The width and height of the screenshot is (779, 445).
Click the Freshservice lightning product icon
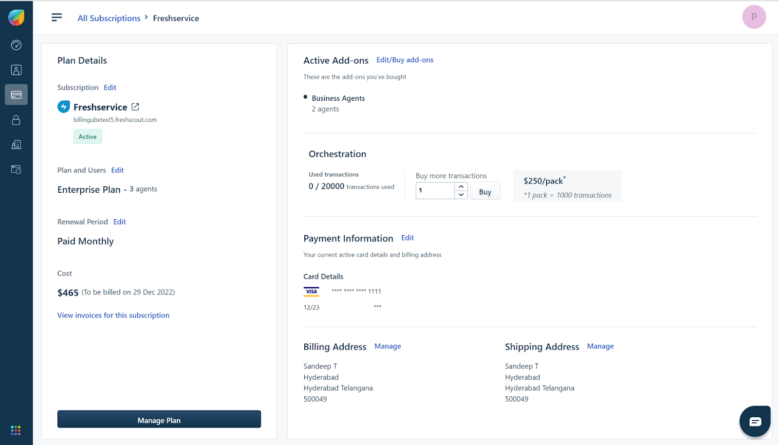64,107
